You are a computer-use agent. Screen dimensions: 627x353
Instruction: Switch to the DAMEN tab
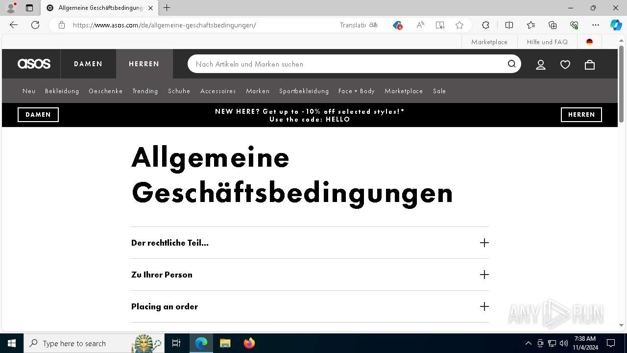(x=88, y=64)
